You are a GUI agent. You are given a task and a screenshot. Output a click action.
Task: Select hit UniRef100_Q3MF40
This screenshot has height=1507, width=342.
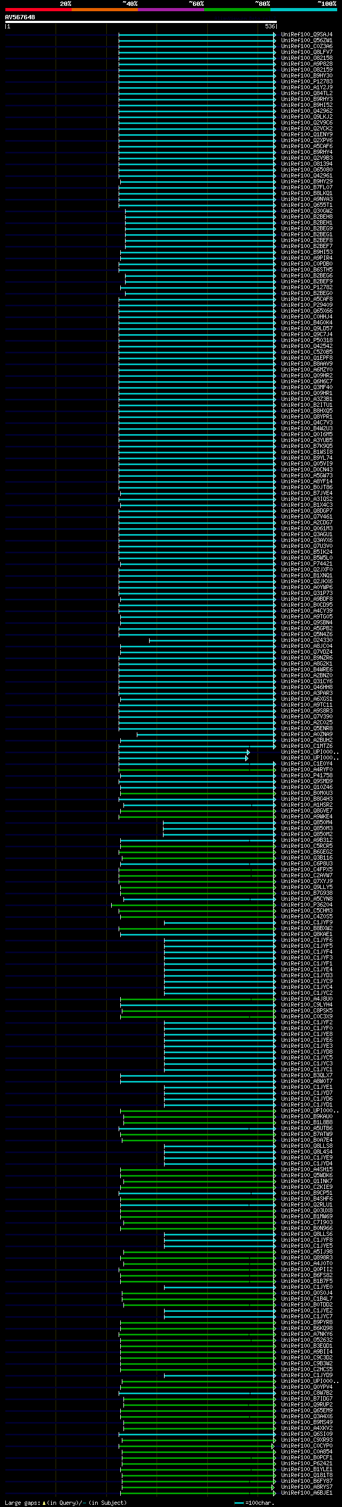[x=306, y=387]
